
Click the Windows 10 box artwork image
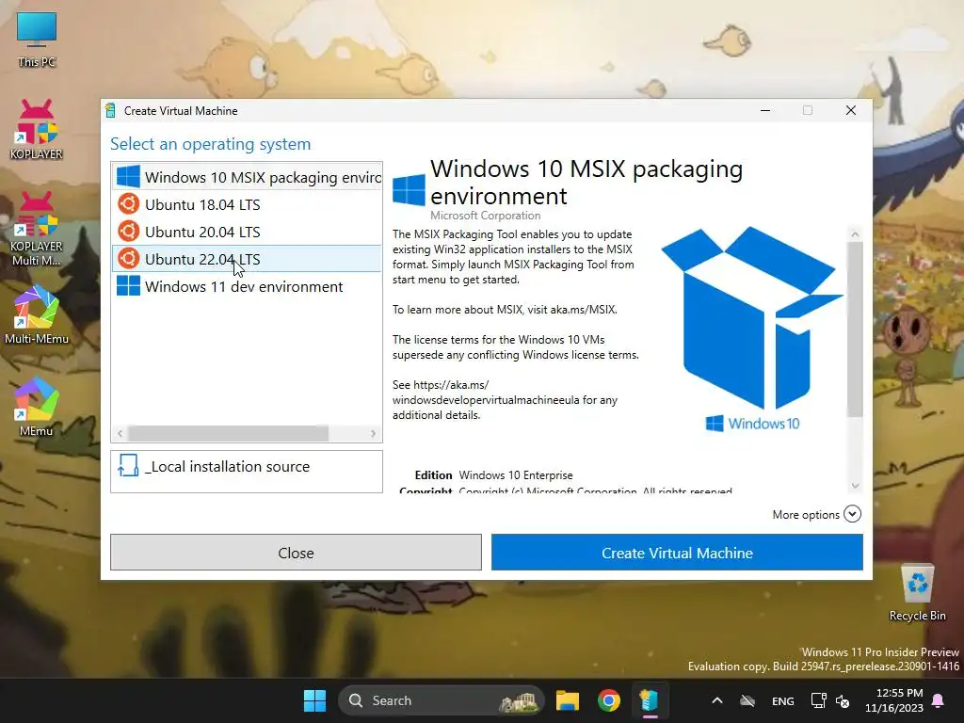click(752, 329)
